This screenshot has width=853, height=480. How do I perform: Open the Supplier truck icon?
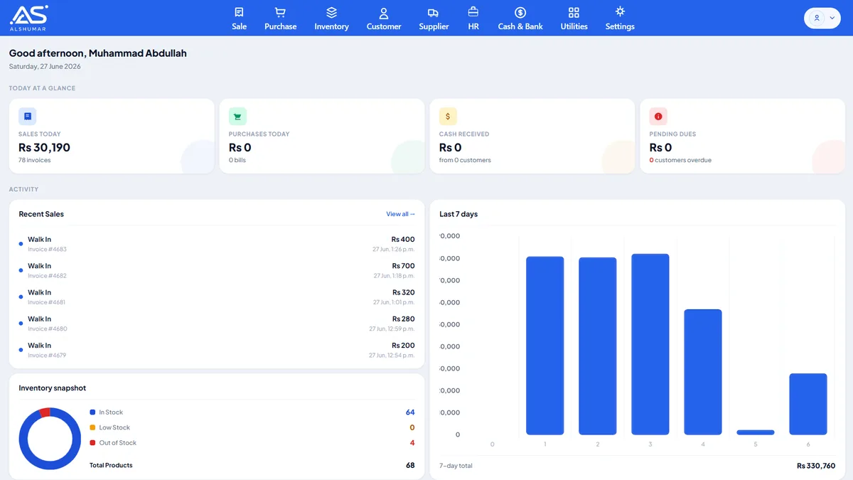click(x=434, y=13)
